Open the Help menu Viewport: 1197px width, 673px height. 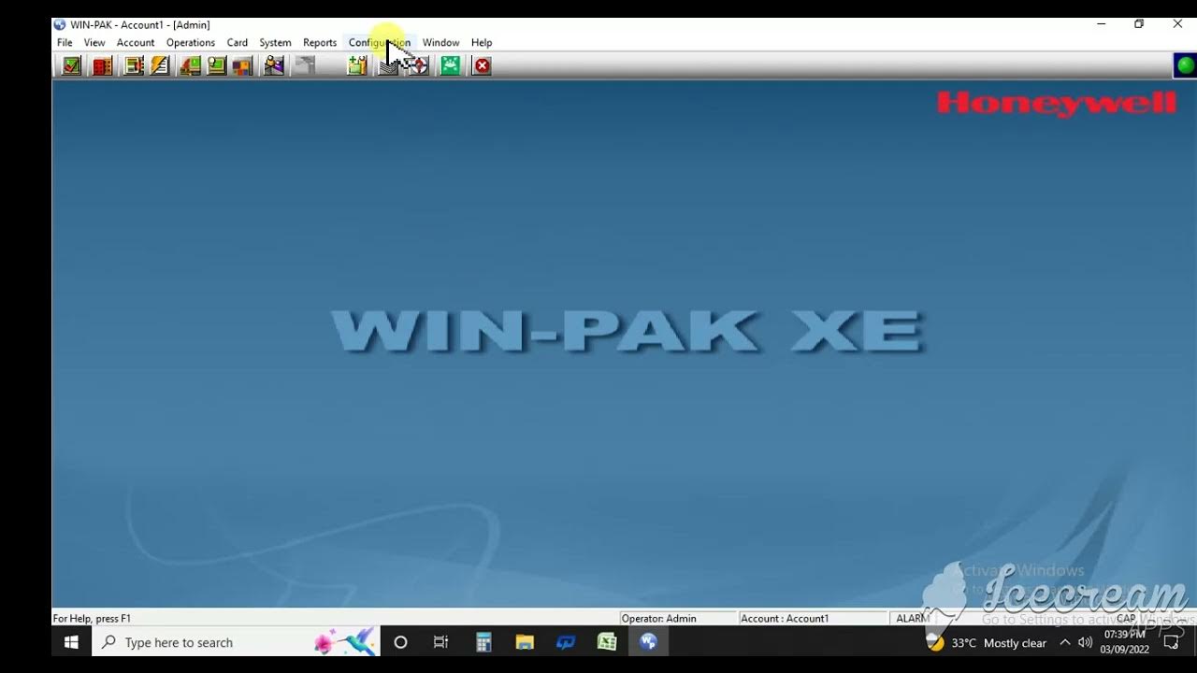tap(482, 42)
